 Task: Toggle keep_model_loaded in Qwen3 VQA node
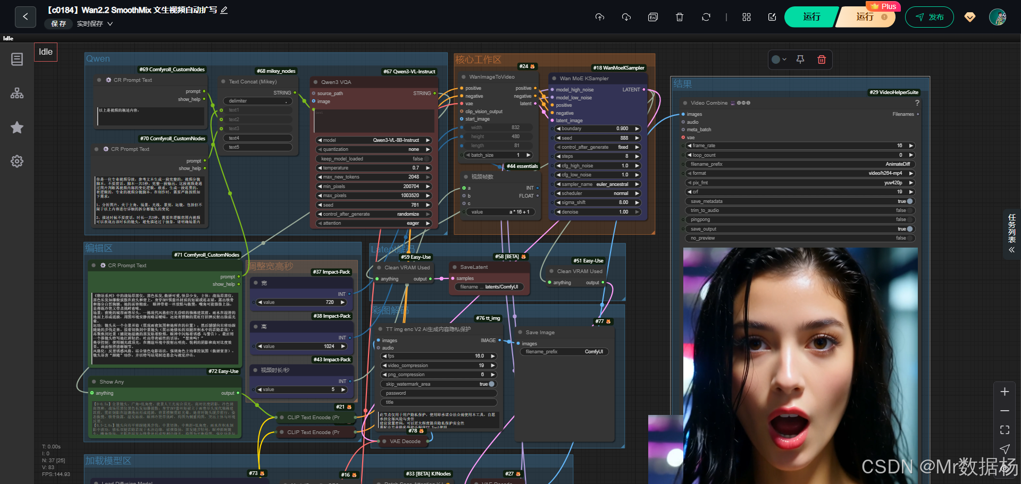(374, 159)
